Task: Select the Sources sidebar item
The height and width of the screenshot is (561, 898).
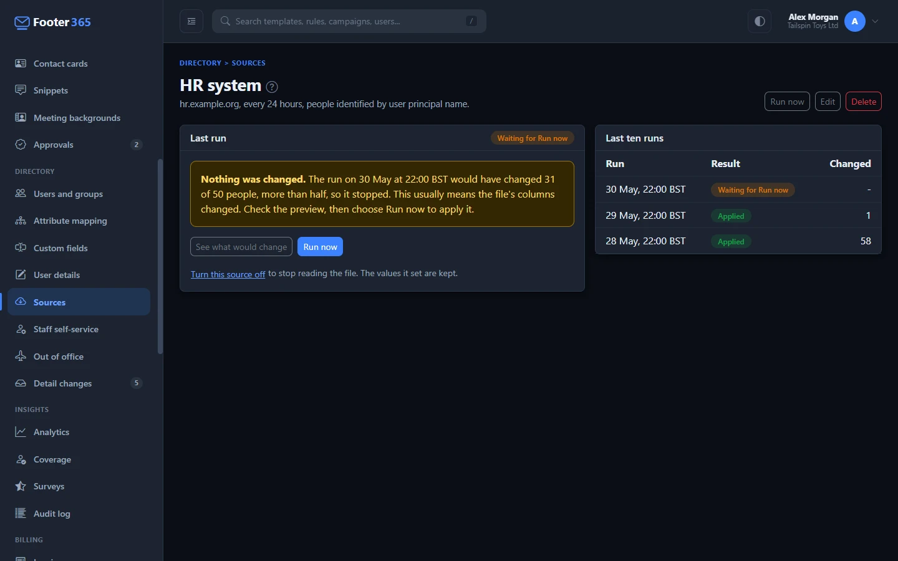Action: pyautogui.click(x=79, y=302)
